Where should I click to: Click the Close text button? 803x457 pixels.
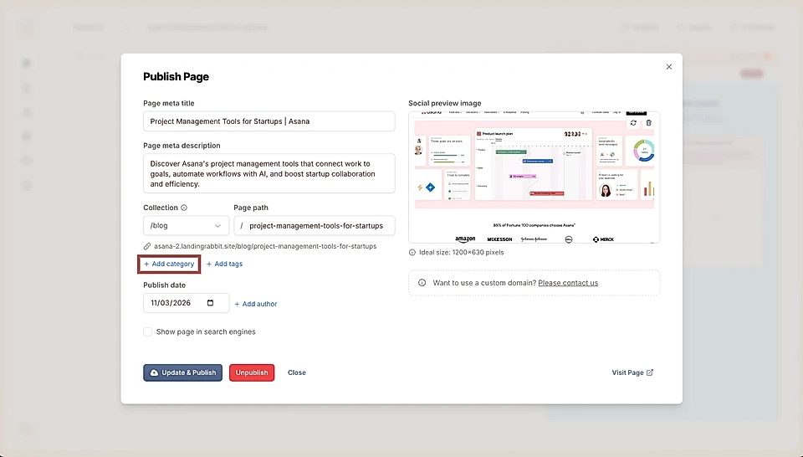296,372
